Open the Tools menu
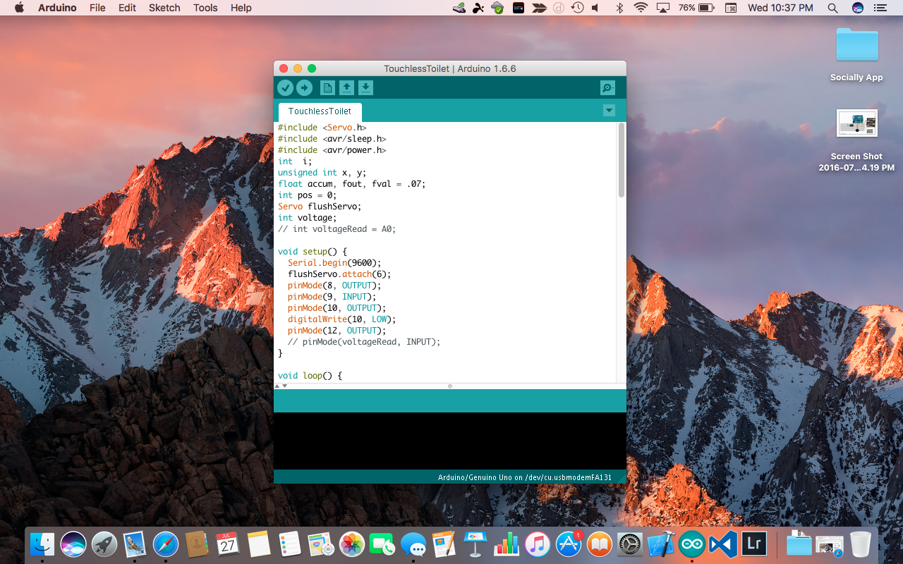903x564 pixels. click(x=205, y=8)
